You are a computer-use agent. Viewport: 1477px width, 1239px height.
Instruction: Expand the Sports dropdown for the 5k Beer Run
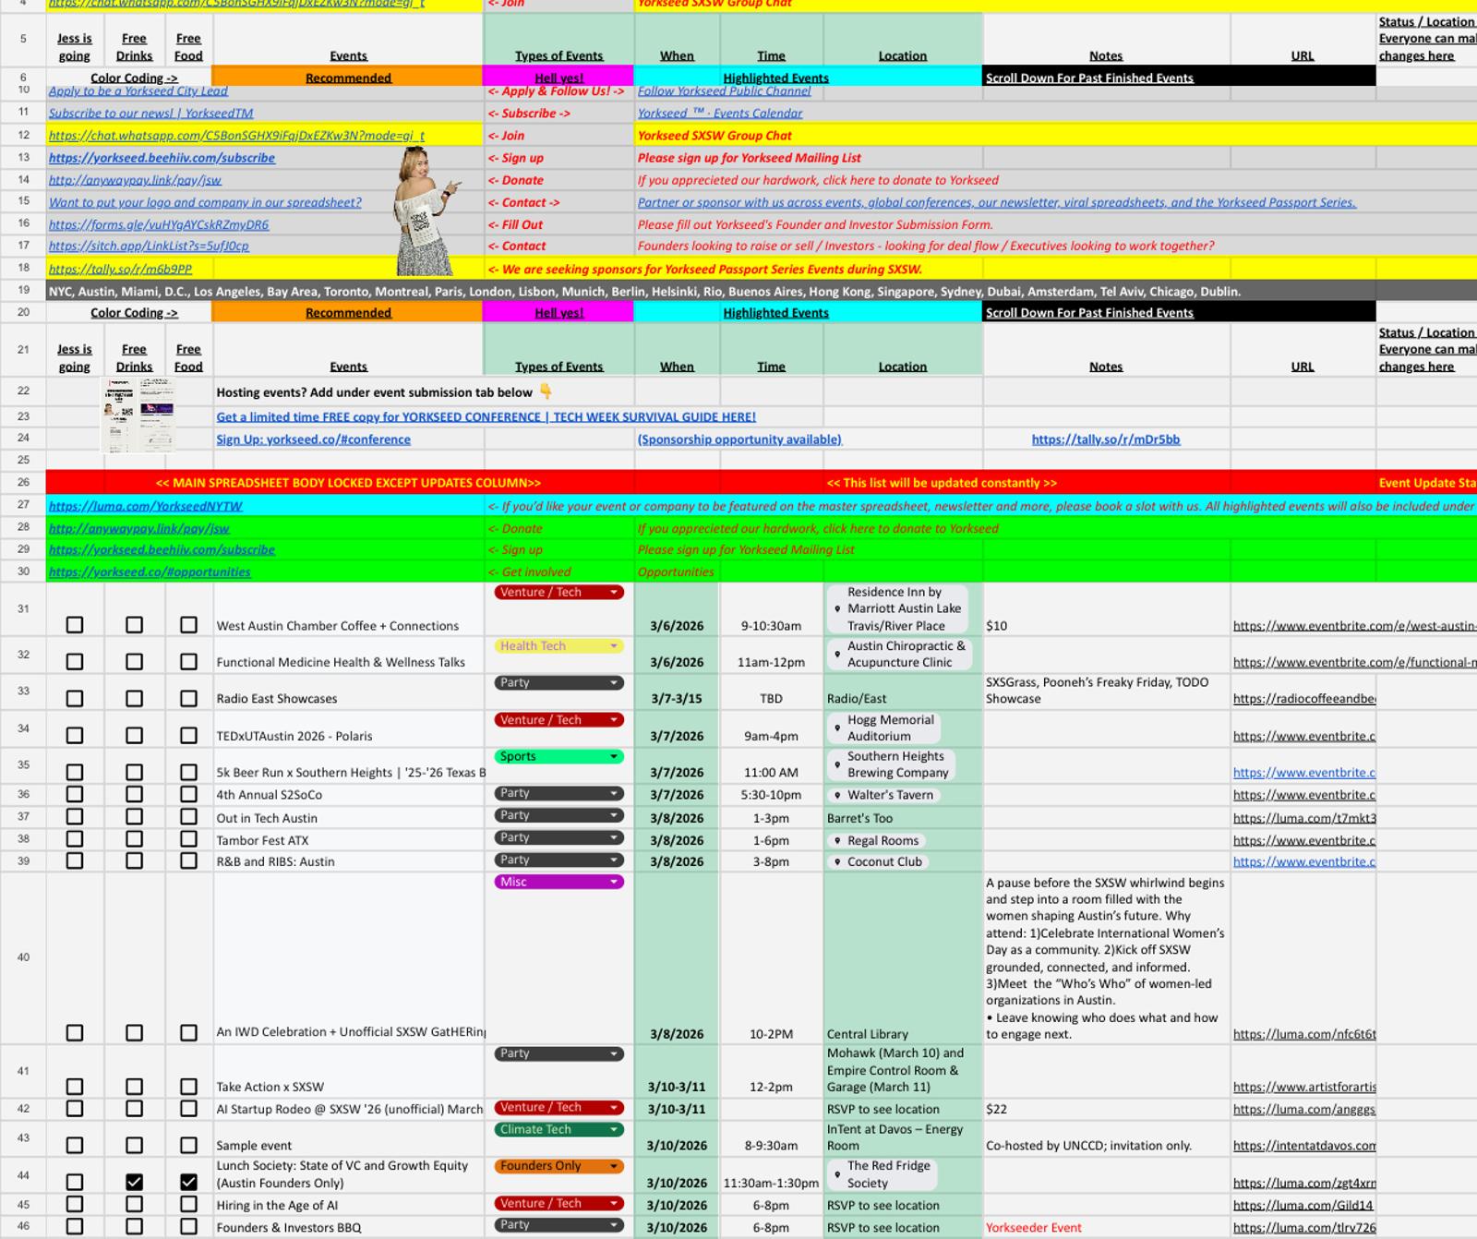tap(614, 756)
